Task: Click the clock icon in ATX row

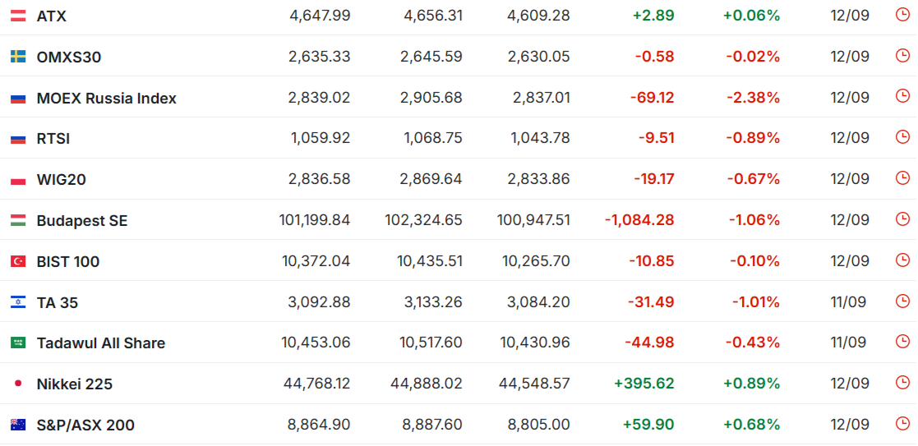Action: click(902, 15)
